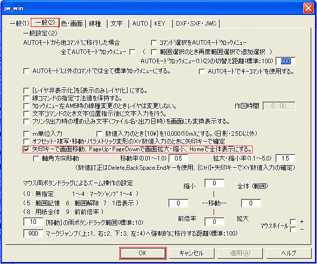Open the KEY tab
Image resolution: width=317 pixels, height=264 pixels.
(x=161, y=24)
